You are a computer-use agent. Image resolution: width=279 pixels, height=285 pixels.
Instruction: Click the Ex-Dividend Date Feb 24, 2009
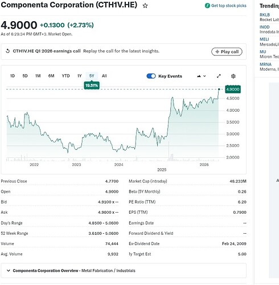(234, 244)
